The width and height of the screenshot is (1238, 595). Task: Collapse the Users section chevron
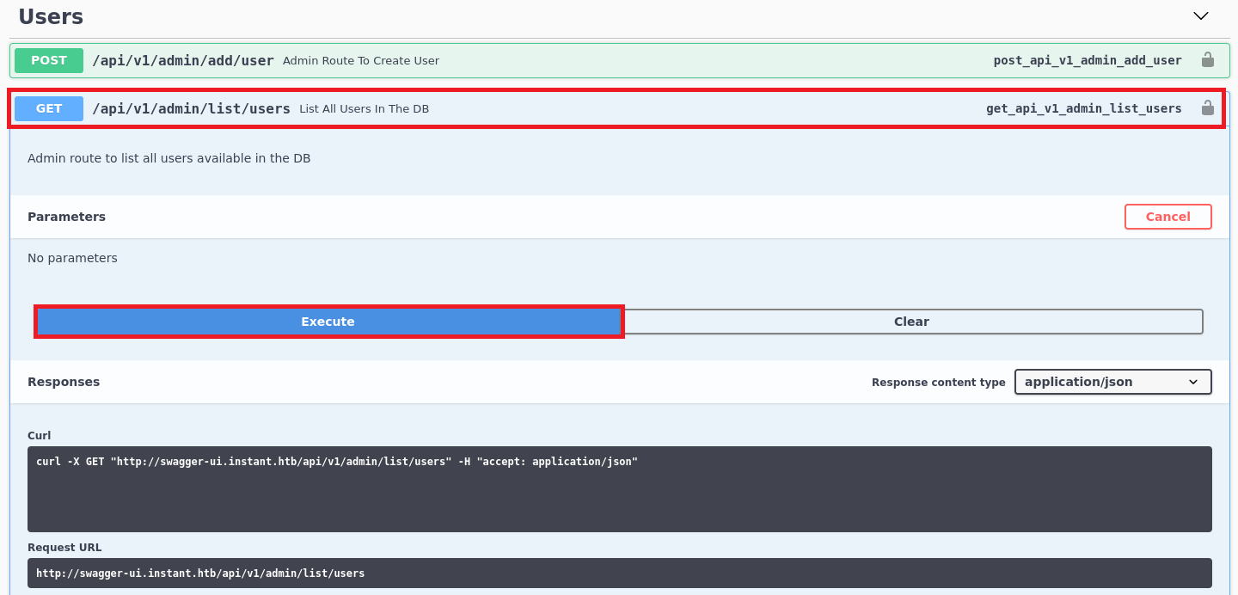[1201, 16]
